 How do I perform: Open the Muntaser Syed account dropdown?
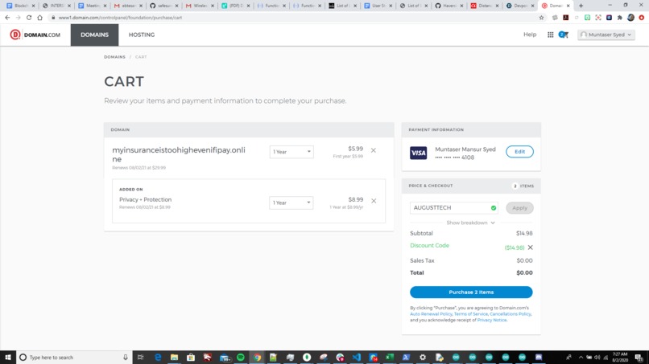(x=606, y=35)
